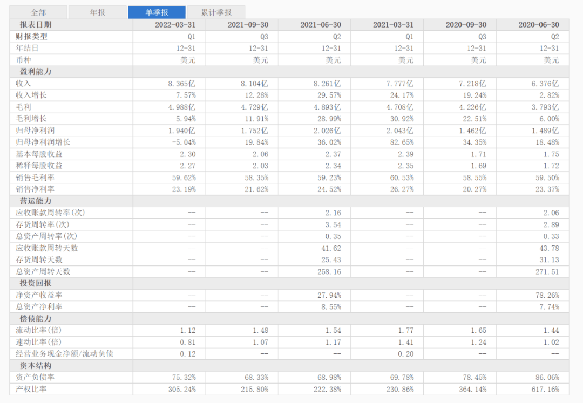583x403 pixels.
Task: Open the 年报 tab
Action: point(97,11)
